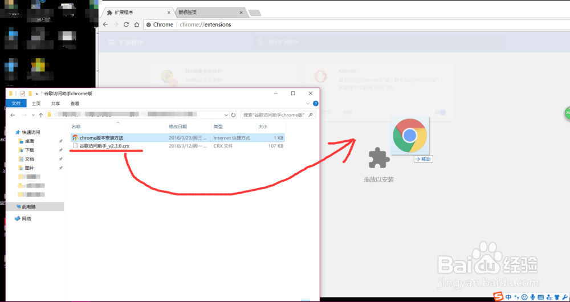This screenshot has width=570, height=302.
Task: Open a new Chrome tab with the plus button
Action: click(255, 13)
